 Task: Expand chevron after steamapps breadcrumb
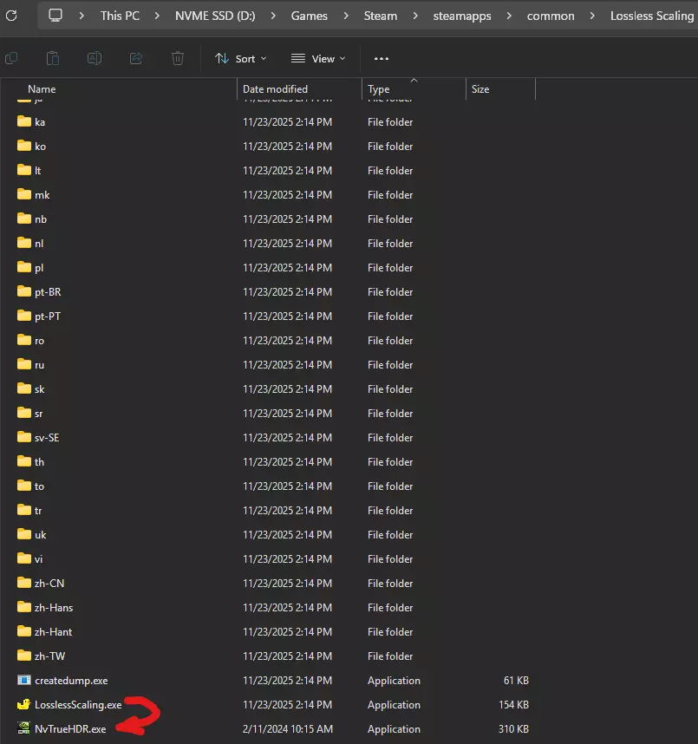(509, 16)
